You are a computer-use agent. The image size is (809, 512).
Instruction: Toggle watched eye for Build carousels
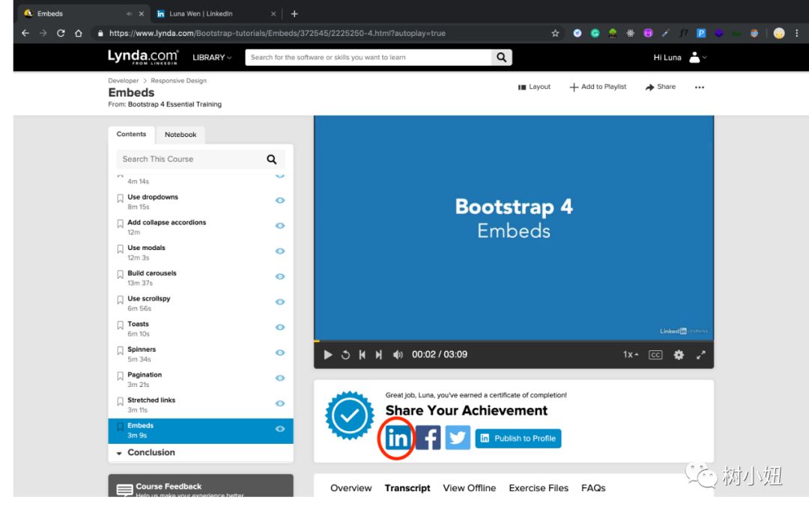(x=279, y=276)
